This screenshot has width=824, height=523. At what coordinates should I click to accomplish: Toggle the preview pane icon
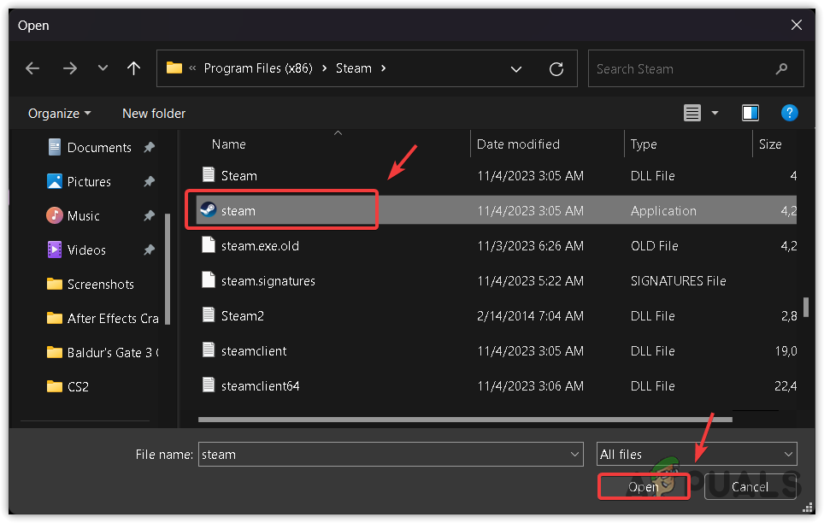point(750,113)
